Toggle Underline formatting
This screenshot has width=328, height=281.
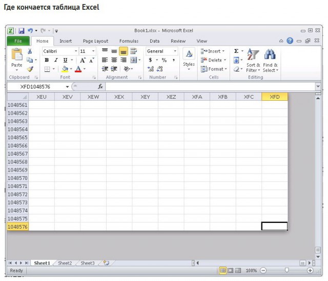click(x=65, y=61)
